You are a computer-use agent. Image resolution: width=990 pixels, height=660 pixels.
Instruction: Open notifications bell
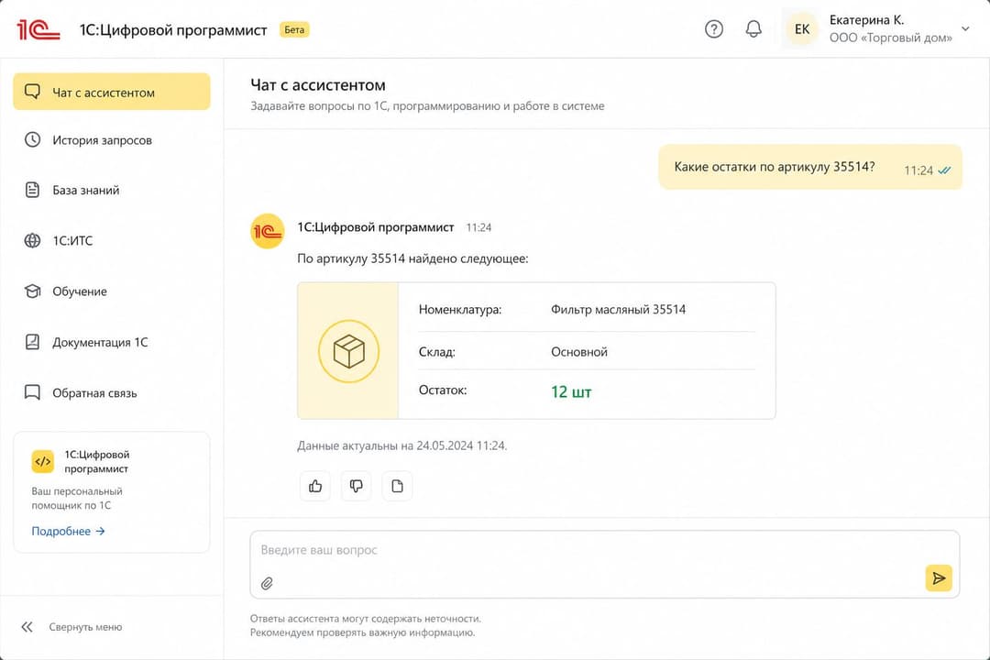tap(753, 29)
